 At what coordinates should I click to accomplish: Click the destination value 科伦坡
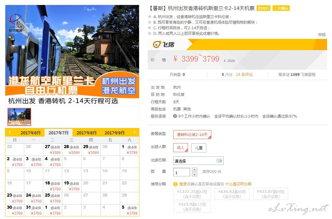[x=179, y=94]
